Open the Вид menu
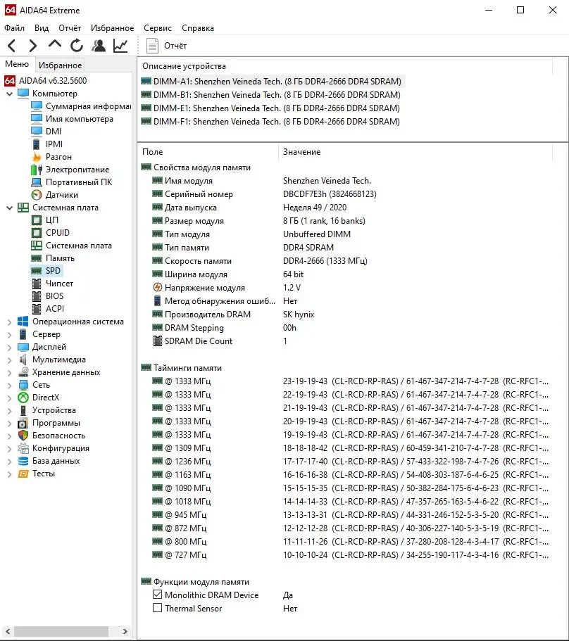The height and width of the screenshot is (641, 569). tap(42, 28)
